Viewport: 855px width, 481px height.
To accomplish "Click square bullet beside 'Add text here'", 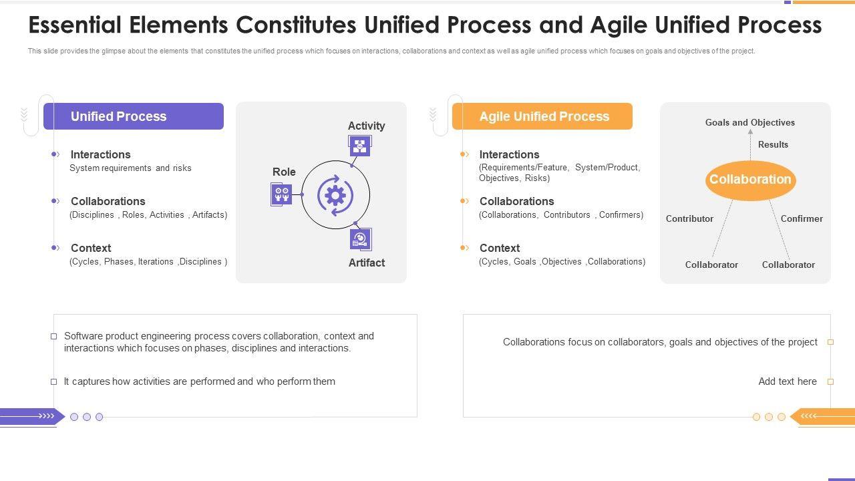I will click(x=830, y=382).
